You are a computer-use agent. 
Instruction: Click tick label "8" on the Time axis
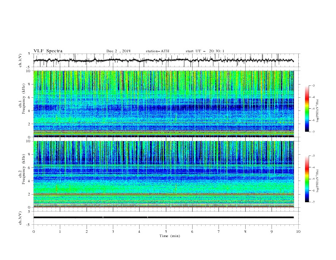[x=245, y=232]
